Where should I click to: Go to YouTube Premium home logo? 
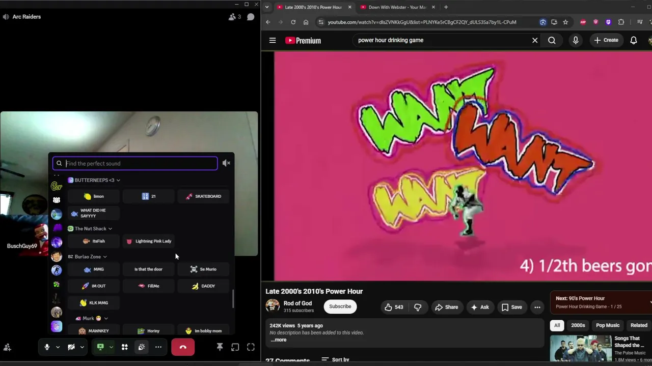303,41
